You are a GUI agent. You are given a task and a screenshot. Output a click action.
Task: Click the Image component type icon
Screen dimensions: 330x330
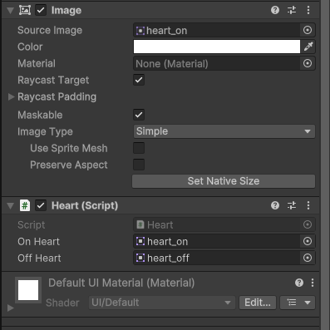25,10
